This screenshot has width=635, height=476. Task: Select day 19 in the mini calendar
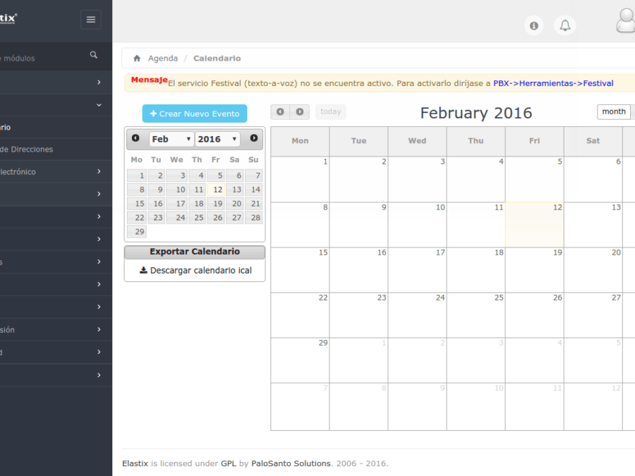[216, 204]
